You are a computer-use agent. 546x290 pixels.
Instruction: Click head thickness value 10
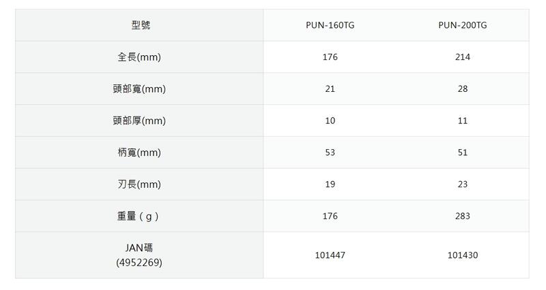coord(330,120)
